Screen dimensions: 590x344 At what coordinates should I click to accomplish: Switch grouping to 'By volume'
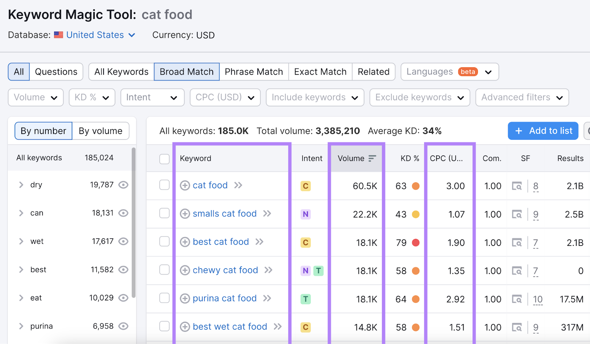100,131
